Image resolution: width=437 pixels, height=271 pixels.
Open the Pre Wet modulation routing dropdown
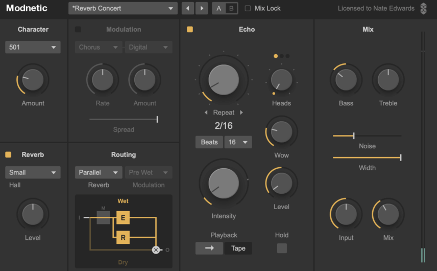(149, 172)
